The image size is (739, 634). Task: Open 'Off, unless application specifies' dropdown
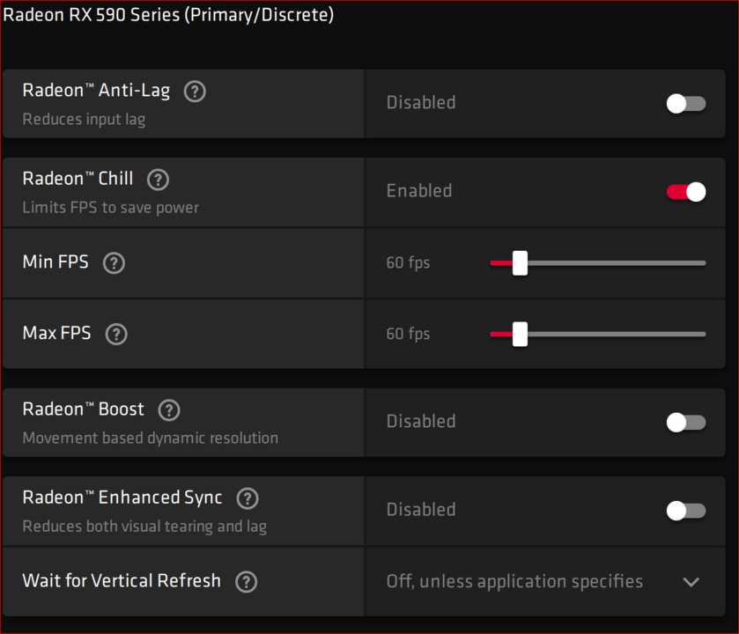(x=545, y=582)
